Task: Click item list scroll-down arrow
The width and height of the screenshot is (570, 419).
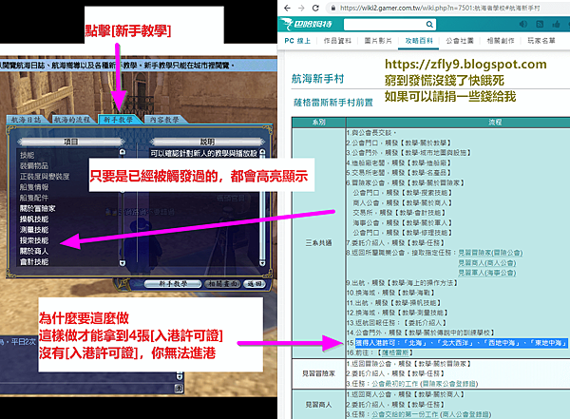Action: [x=123, y=262]
